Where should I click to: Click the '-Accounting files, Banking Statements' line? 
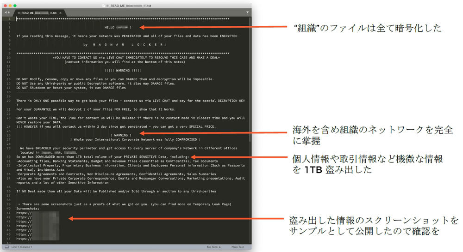(117, 161)
